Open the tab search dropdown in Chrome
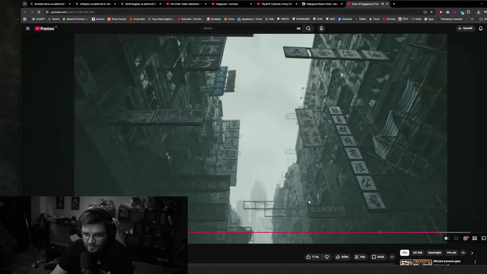 (x=25, y=4)
